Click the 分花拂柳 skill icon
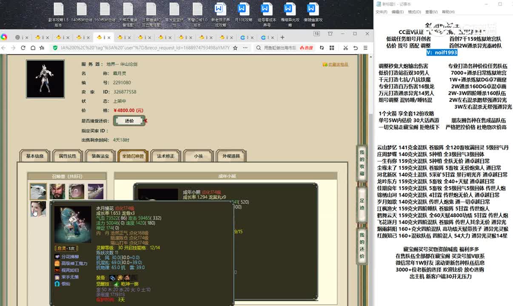 57,257
